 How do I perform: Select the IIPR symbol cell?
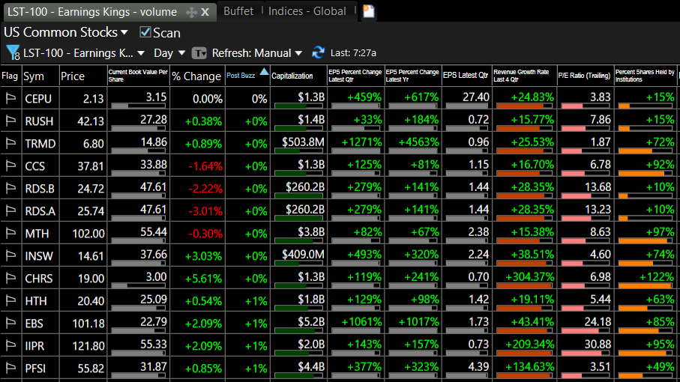tap(40, 346)
